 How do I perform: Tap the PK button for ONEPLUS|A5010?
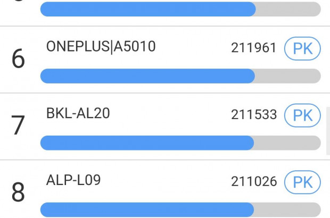tap(302, 48)
